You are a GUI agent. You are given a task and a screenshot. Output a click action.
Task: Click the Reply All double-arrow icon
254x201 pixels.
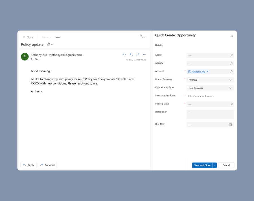(131, 54)
